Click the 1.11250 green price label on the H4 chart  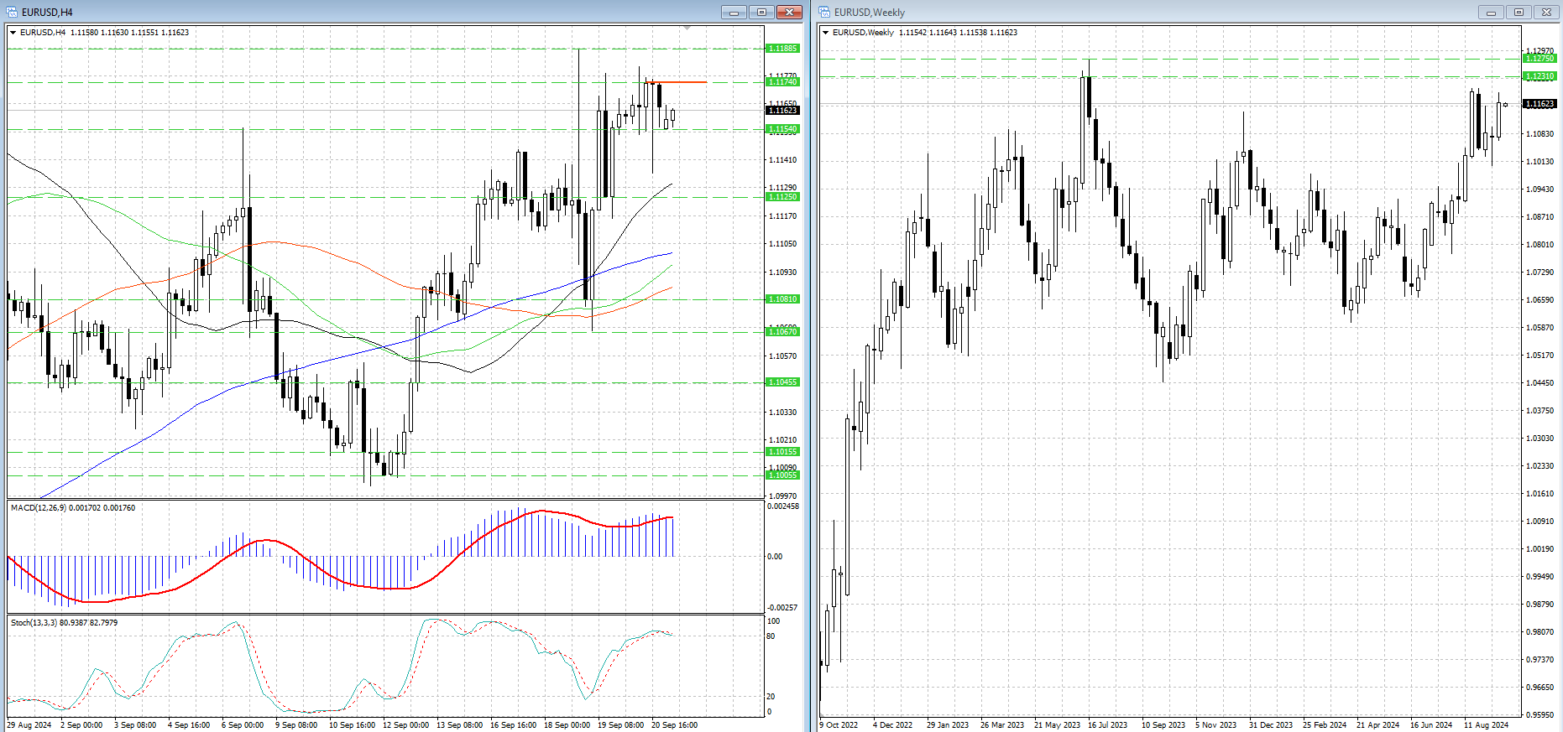(783, 197)
